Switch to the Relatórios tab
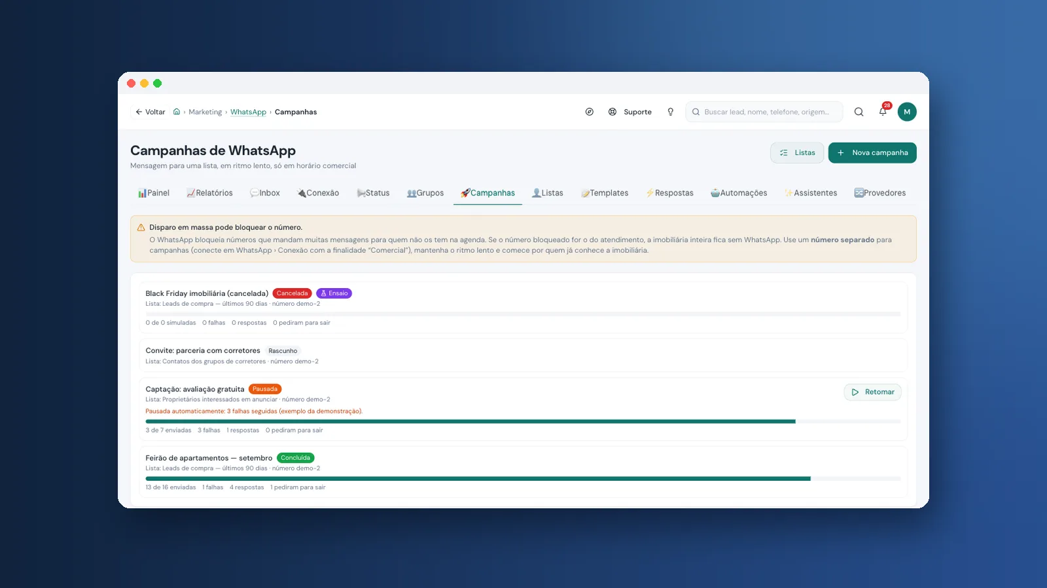The image size is (1047, 588). (209, 193)
